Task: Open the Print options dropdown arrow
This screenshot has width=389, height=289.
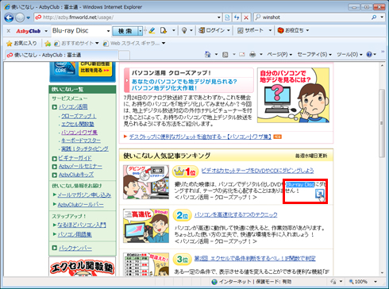Action: click(x=261, y=55)
